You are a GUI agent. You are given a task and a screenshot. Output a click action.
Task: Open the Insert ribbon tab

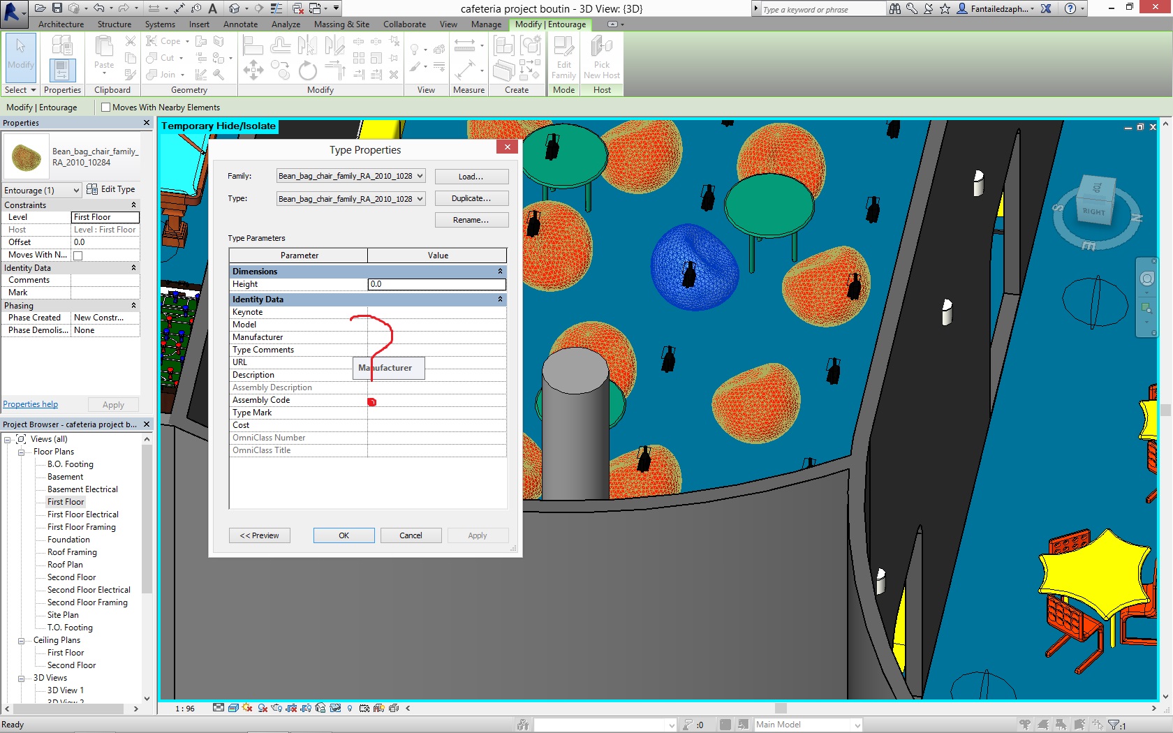click(x=199, y=24)
